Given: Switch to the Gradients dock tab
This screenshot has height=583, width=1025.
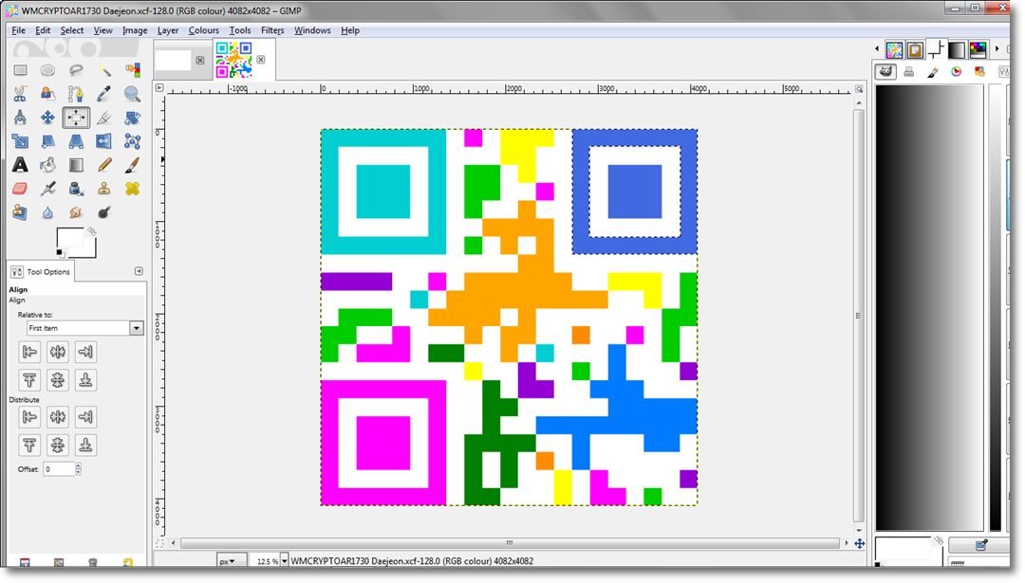Looking at the screenshot, I should click(957, 49).
